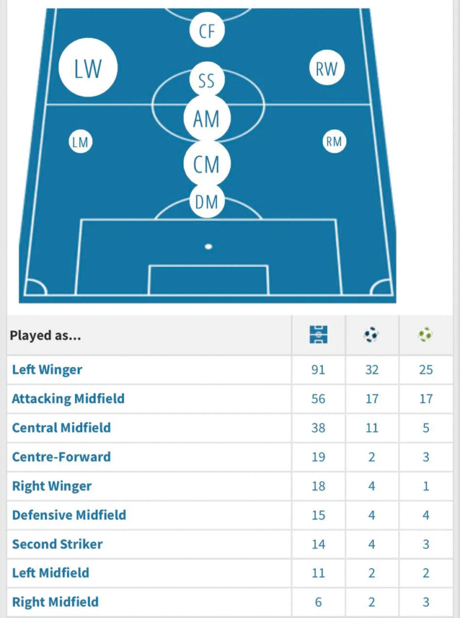This screenshot has width=460, height=618.
Task: Click the black soccer ball header icon
Action: coord(372,335)
